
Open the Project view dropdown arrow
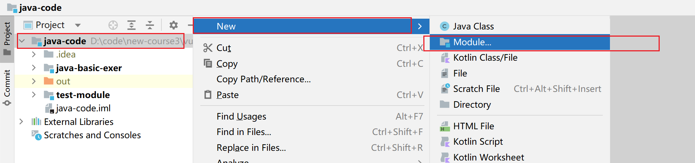[x=78, y=25]
